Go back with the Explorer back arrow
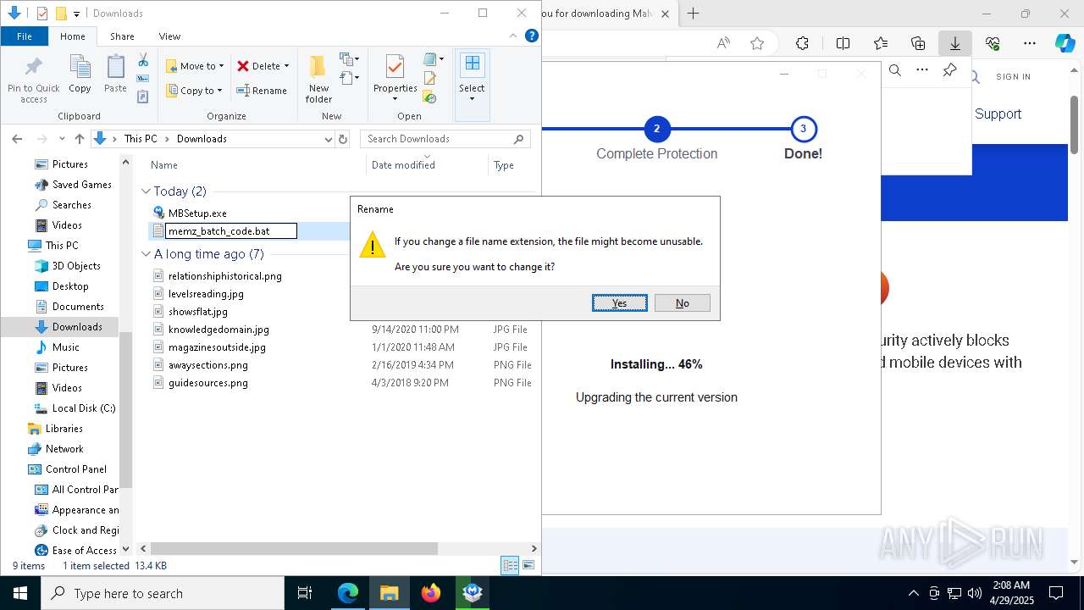1084x610 pixels. 17,139
